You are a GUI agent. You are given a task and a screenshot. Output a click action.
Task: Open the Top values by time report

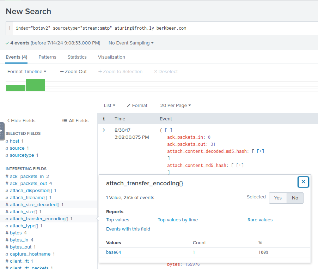(178, 220)
